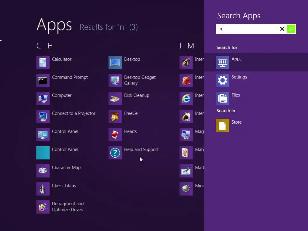Launch Command Prompt icon
Screen dimensions: 308x231
click(43, 81)
